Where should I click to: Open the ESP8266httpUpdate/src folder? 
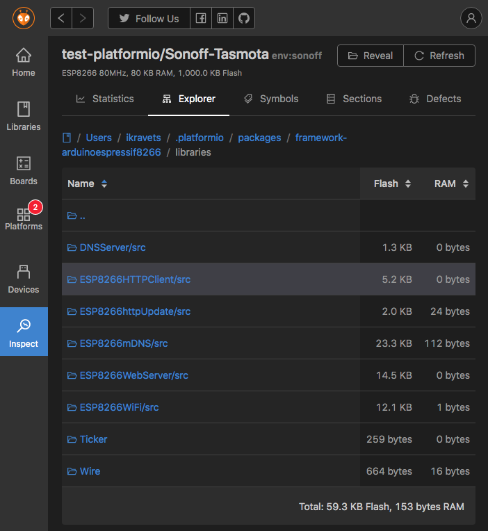click(x=129, y=311)
